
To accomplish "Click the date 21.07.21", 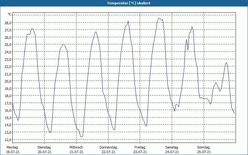I will click(x=77, y=152).
